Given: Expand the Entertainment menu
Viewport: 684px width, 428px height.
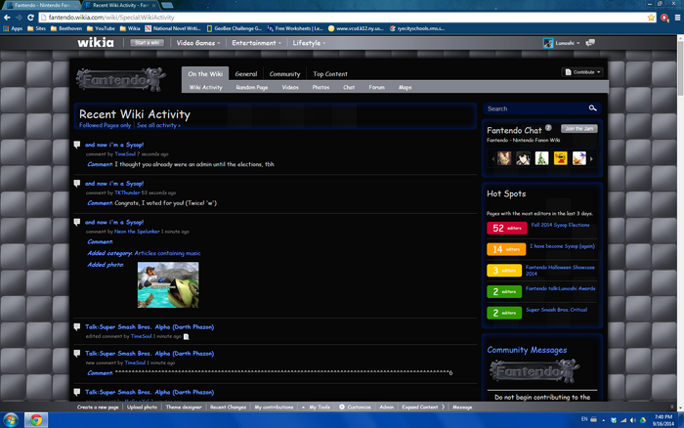Looking at the screenshot, I should [256, 43].
